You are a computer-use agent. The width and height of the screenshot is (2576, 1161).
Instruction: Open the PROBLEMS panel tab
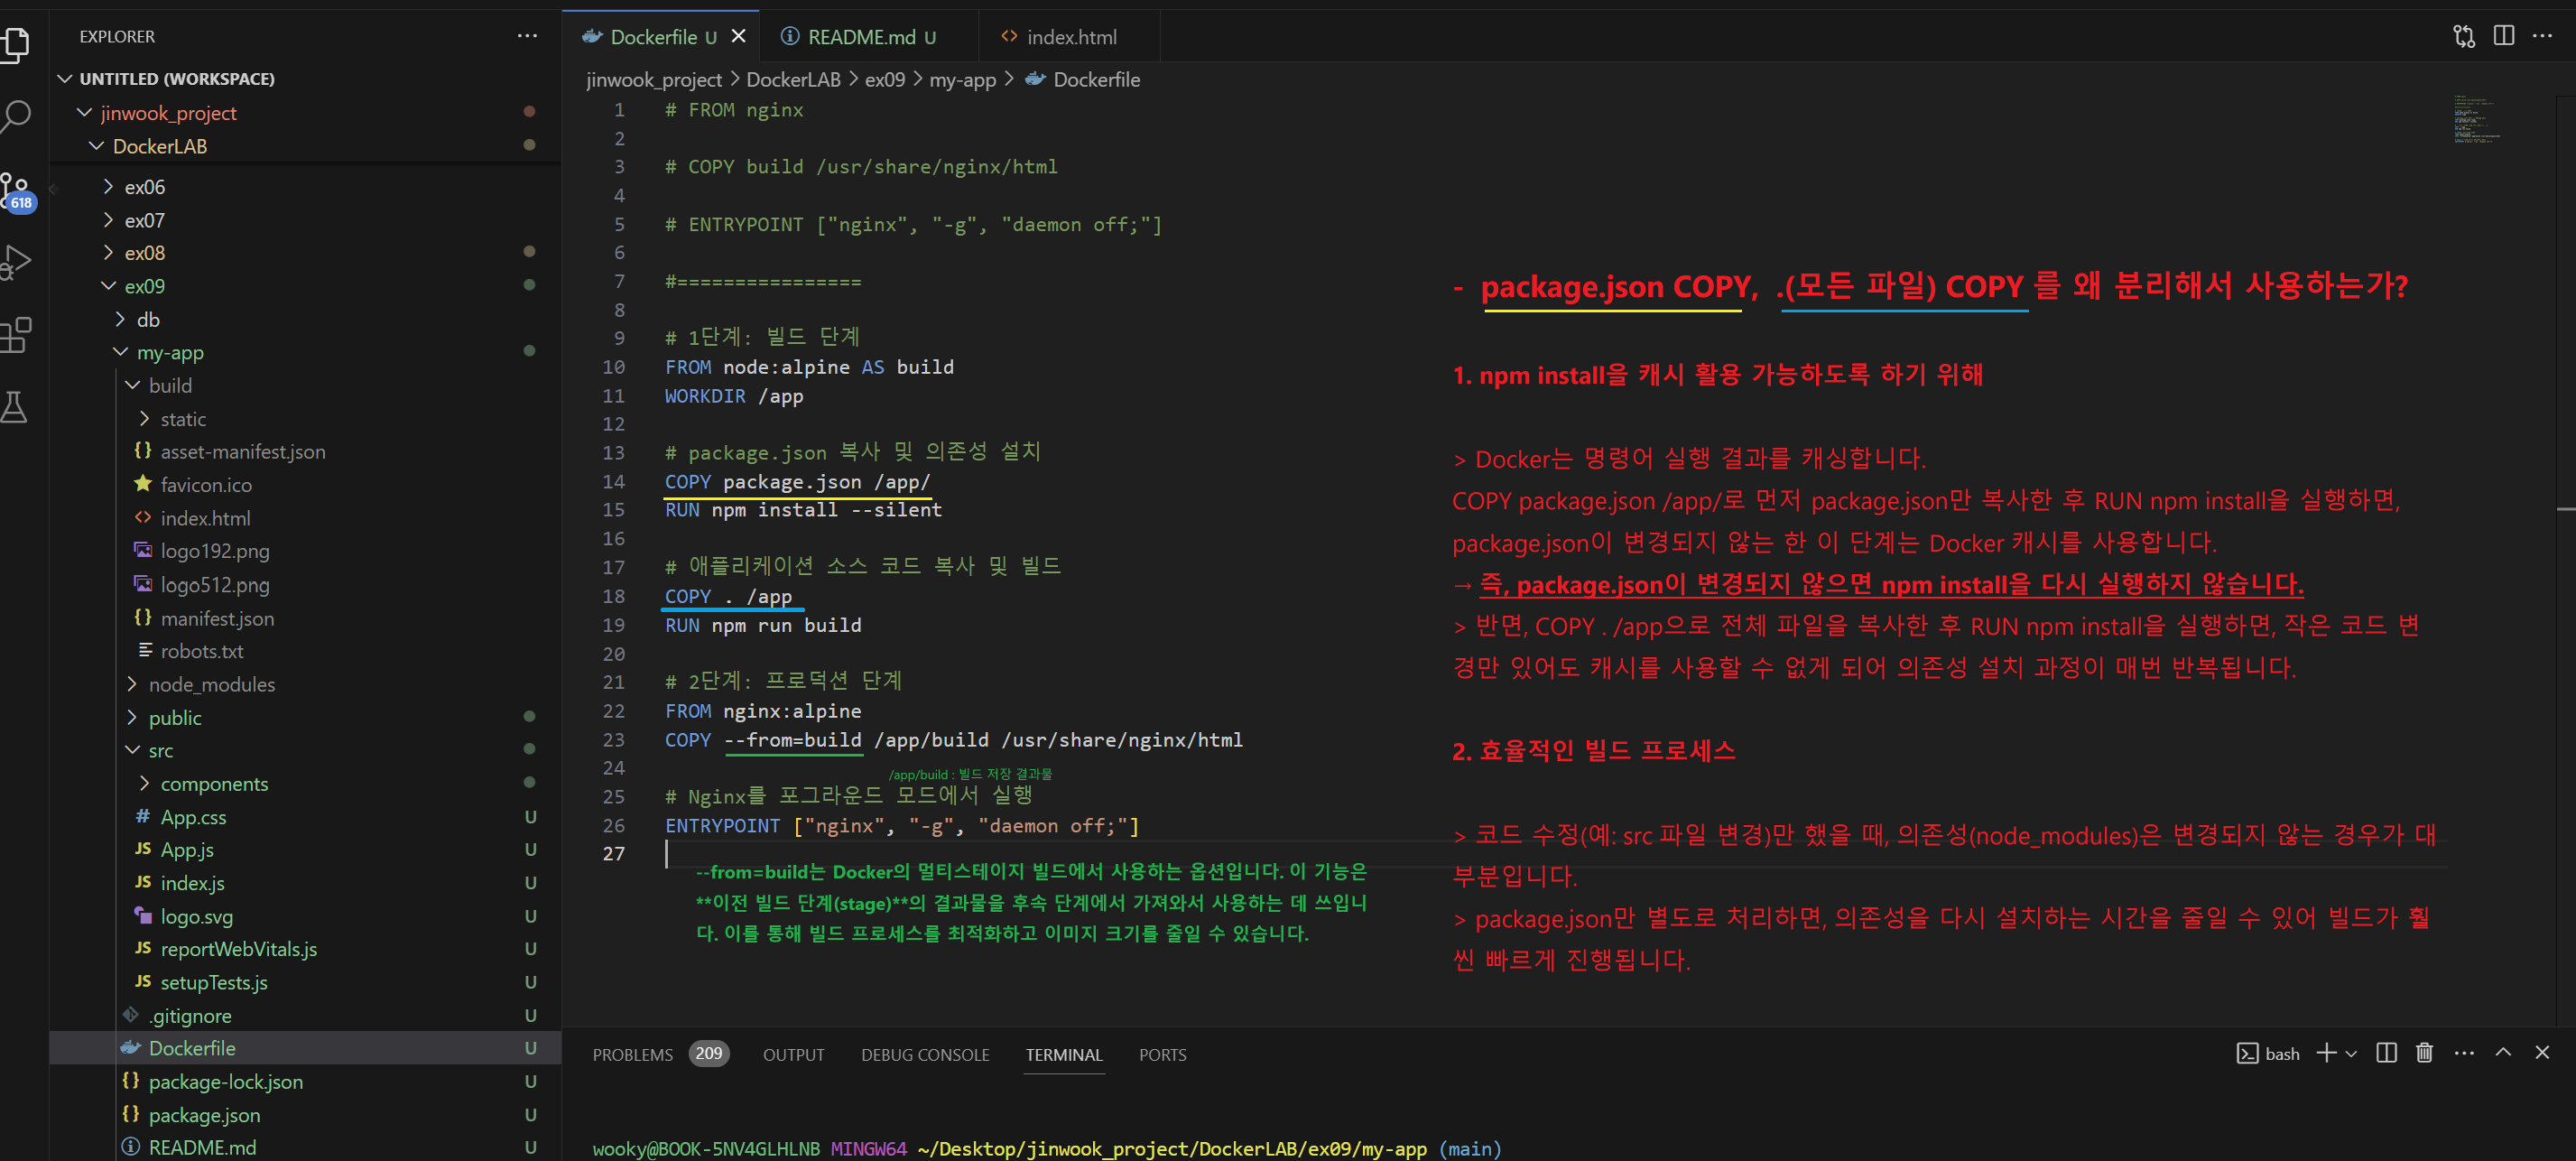point(632,1055)
